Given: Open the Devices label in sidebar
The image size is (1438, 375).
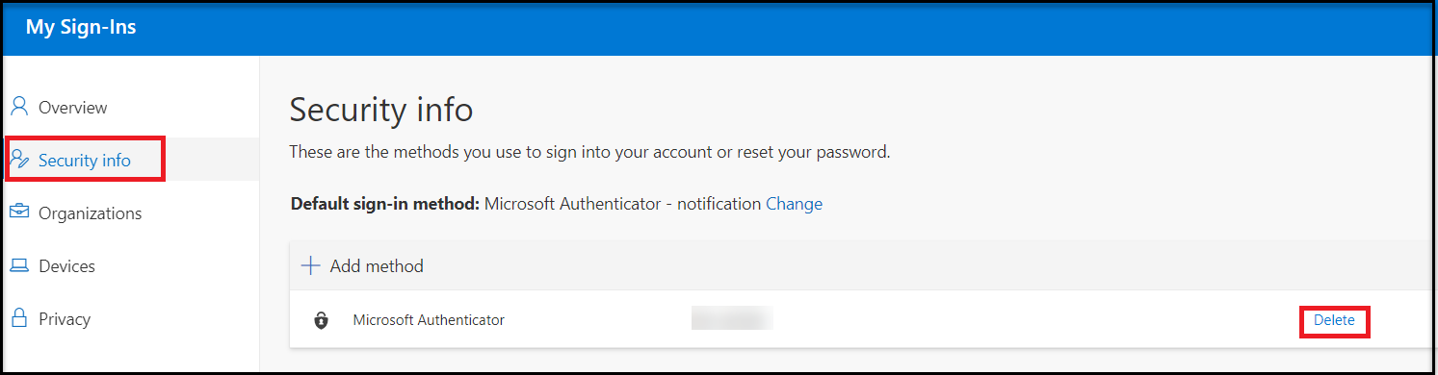Looking at the screenshot, I should (67, 266).
